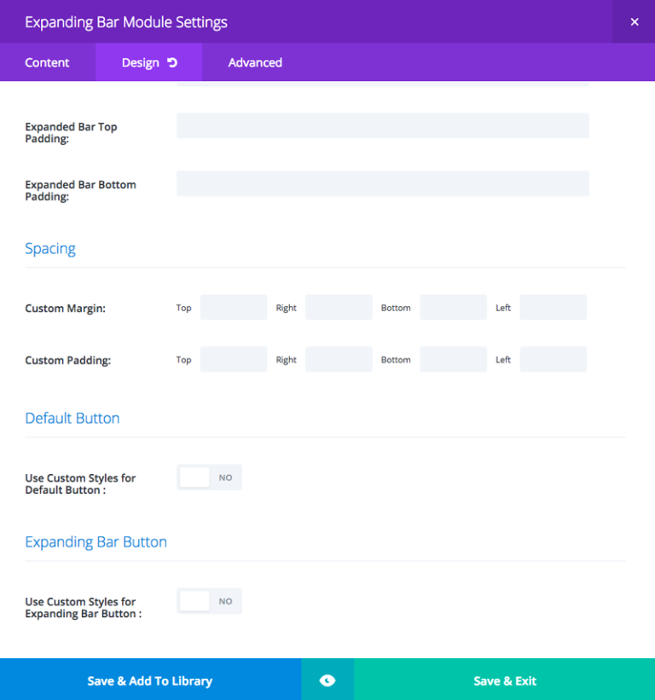Focus the Expanded Bar Bottom Padding field
655x700 pixels.
[382, 183]
